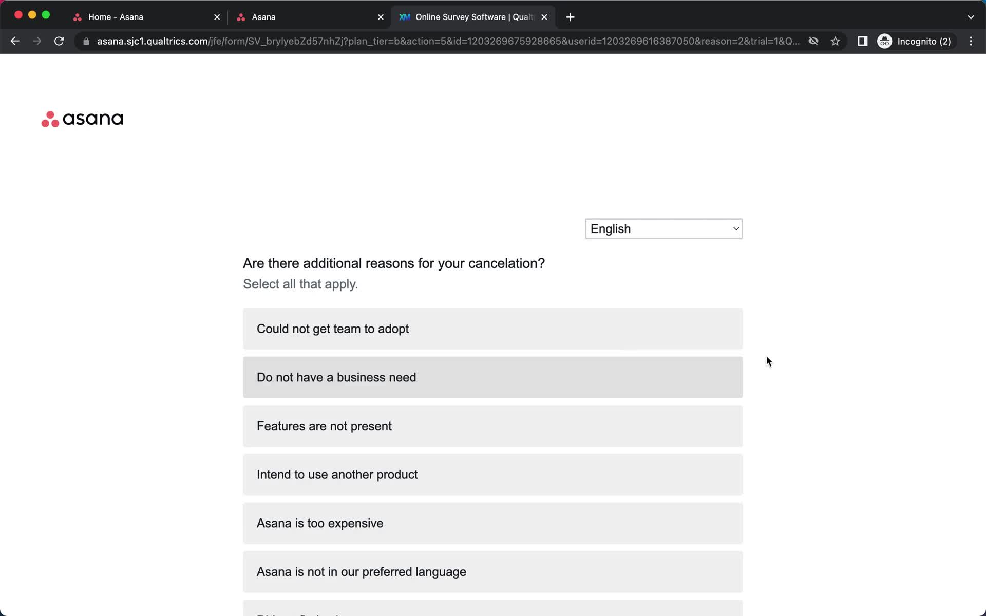Click the Incognito profile icon
This screenshot has height=616, width=986.
(885, 41)
